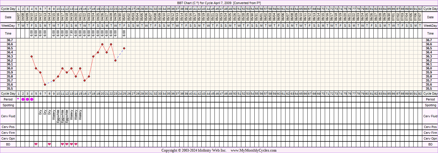Click the 36.6 temperature point on cycle day 20
The width and height of the screenshot is (438, 153).
click(x=102, y=44)
